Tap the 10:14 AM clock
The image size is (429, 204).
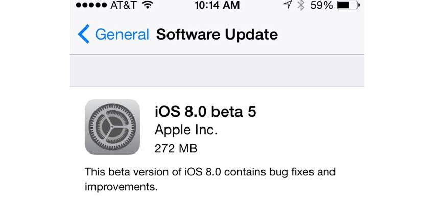[x=217, y=5]
